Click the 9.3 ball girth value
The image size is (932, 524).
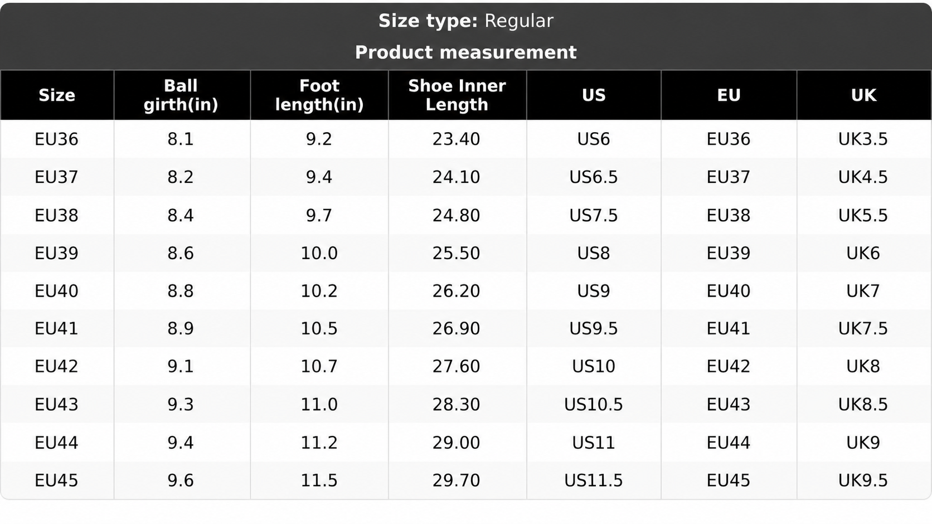(x=181, y=404)
